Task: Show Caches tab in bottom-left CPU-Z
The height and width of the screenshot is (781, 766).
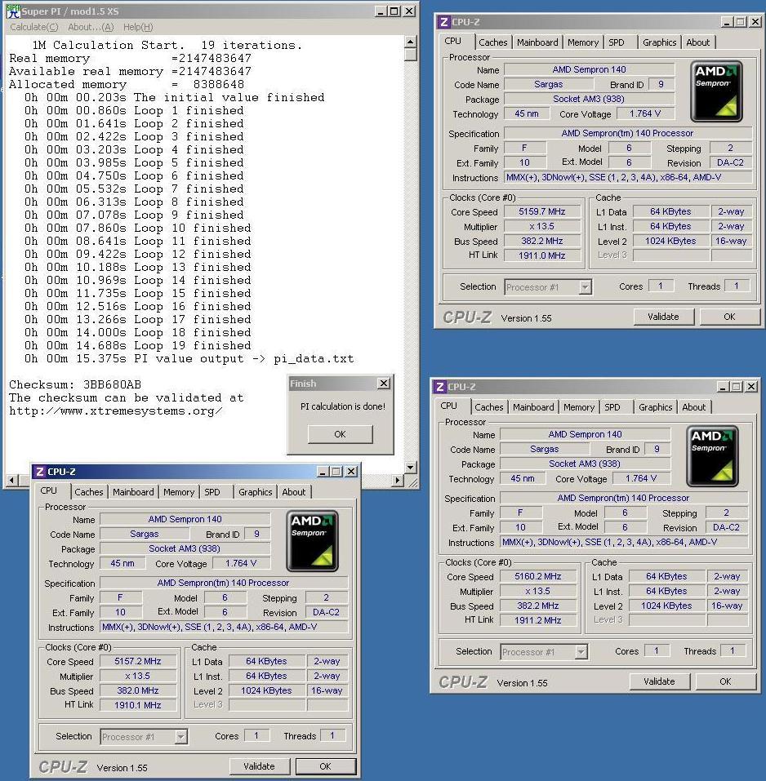Action: point(89,491)
